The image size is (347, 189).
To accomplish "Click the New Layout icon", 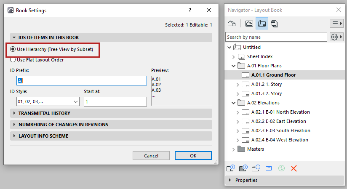I will [230, 168].
